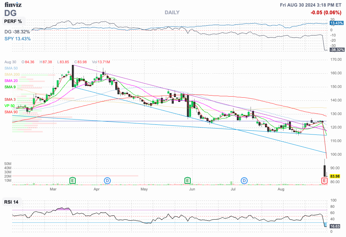Click the finviz logo
Viewport: 346px width, 237px height.
point(13,5)
